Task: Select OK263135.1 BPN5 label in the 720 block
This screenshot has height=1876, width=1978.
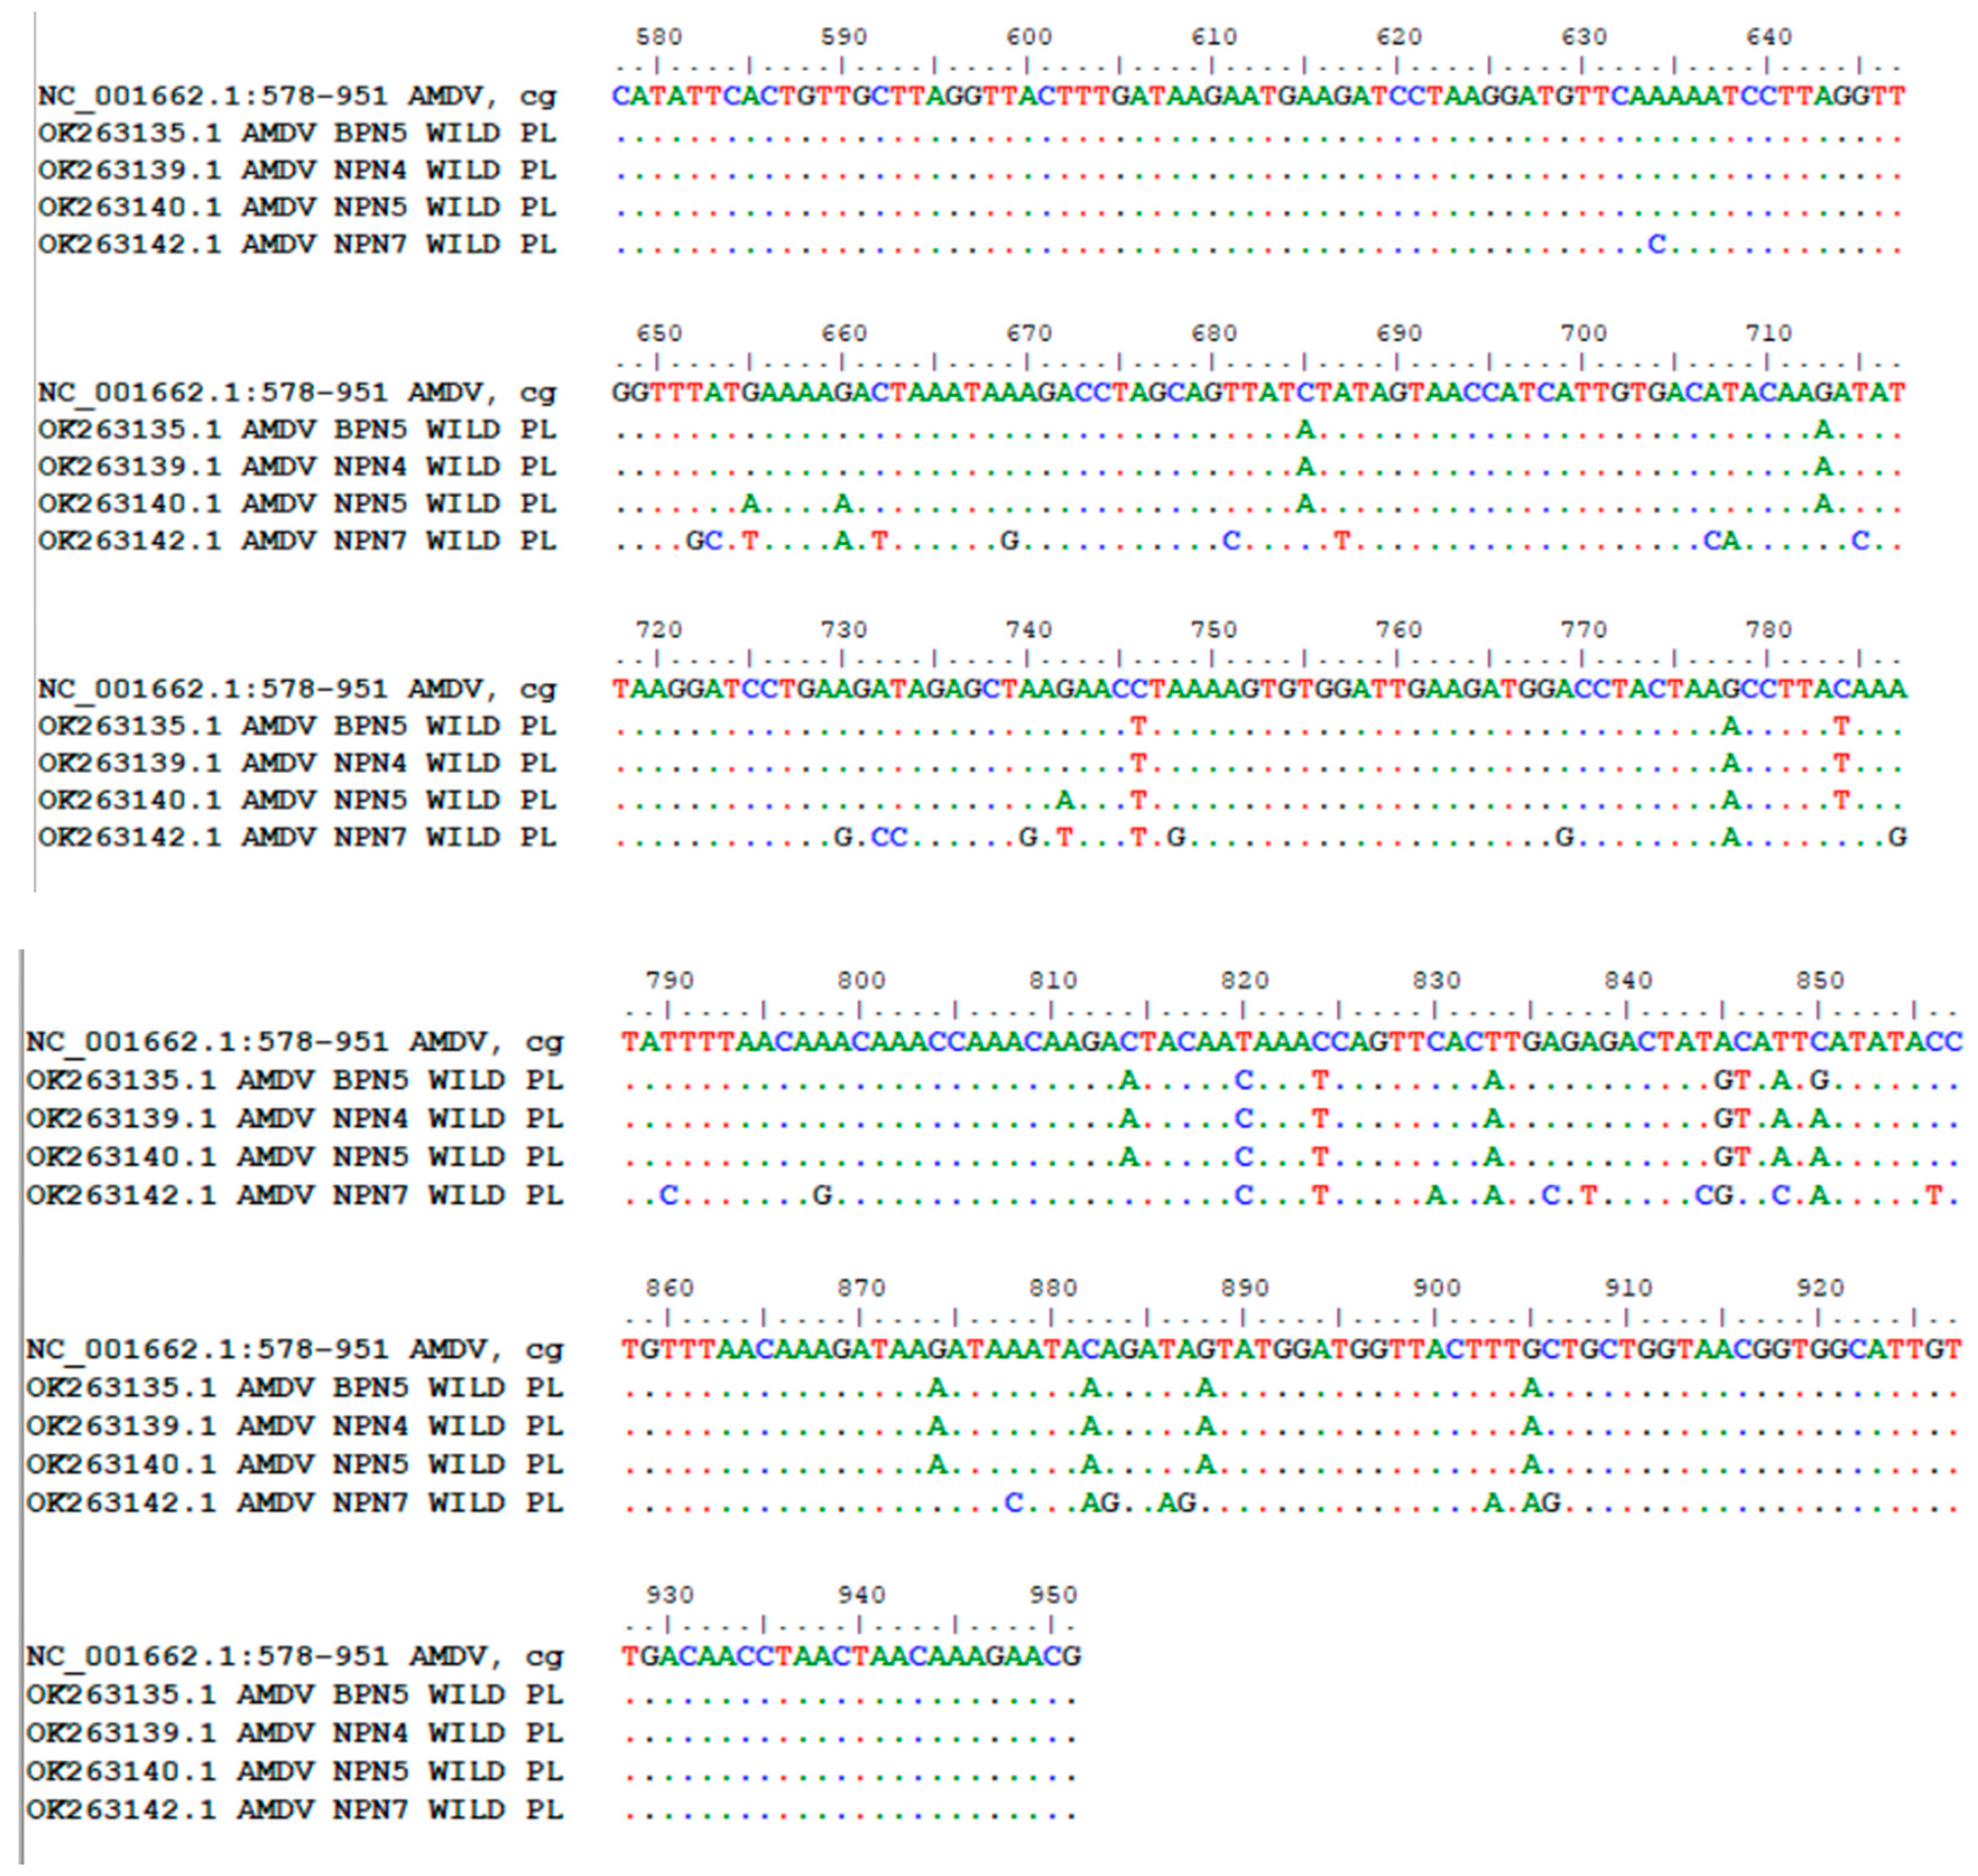Action: click(x=297, y=726)
